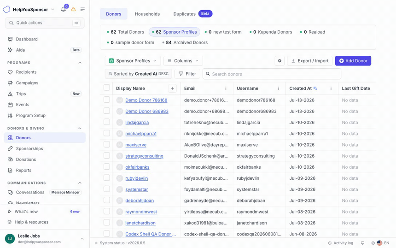Open Email column options menu
The height and width of the screenshot is (248, 396).
pos(226,89)
